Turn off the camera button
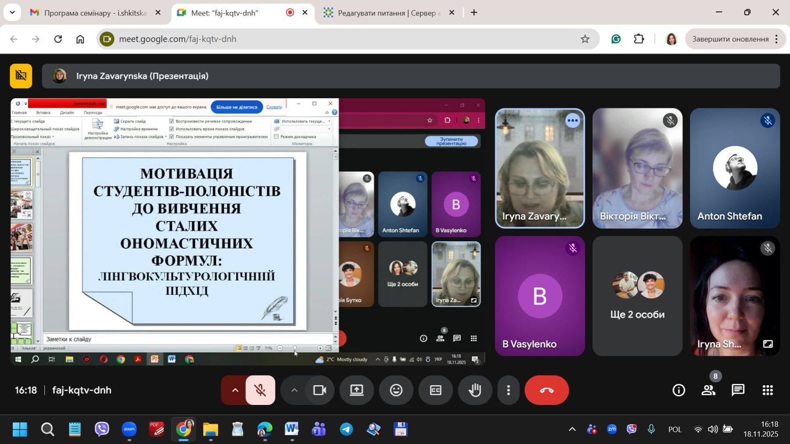 pos(320,390)
